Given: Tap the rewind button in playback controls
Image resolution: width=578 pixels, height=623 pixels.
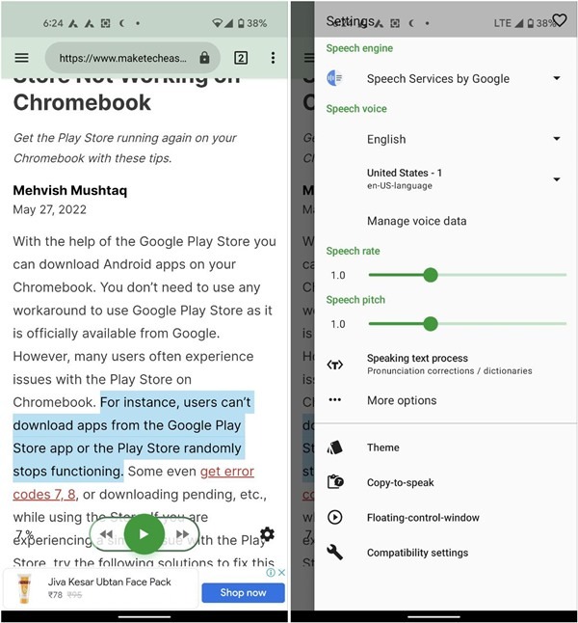Looking at the screenshot, I should click(106, 534).
